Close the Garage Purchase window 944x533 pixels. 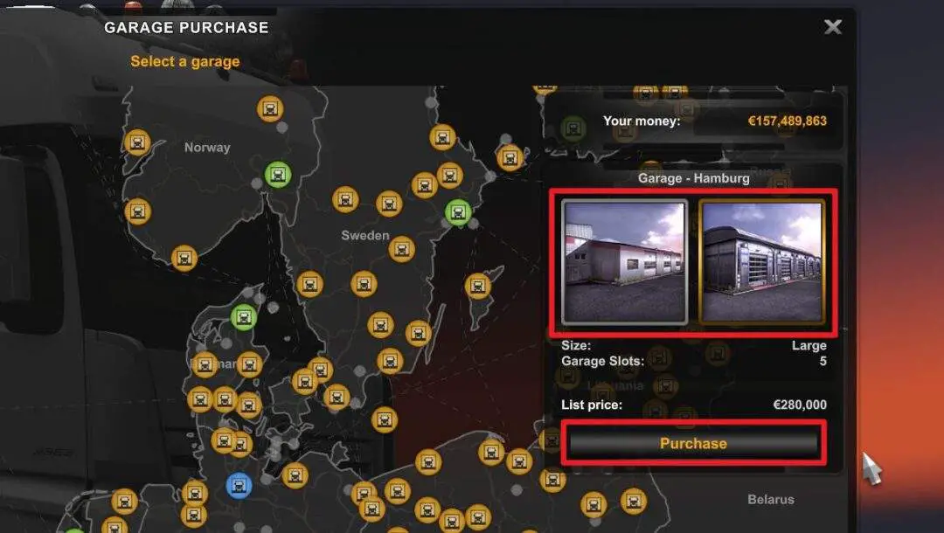click(x=833, y=26)
